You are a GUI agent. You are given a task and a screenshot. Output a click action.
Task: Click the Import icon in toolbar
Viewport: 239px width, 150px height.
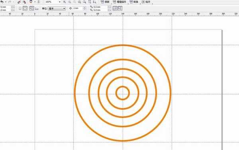point(19,2)
